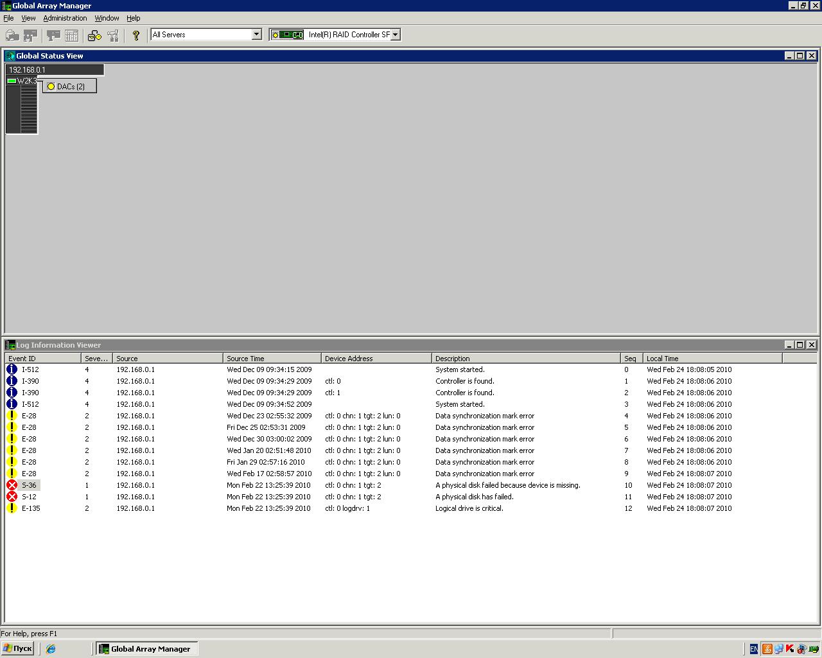Click the Sign On key icon
The height and width of the screenshot is (658, 822).
94,35
